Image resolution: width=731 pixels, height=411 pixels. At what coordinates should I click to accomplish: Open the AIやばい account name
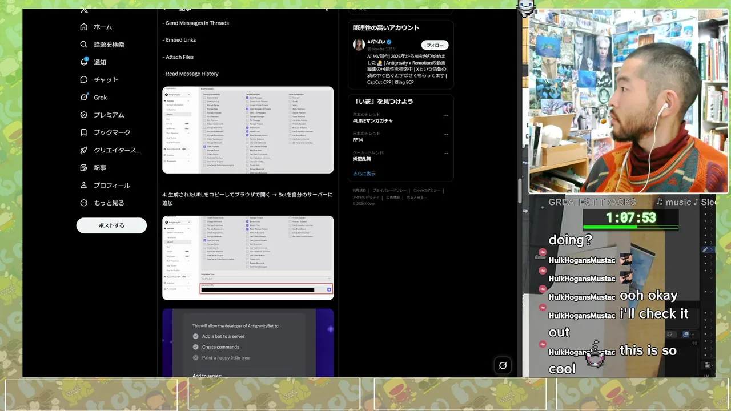click(376, 42)
